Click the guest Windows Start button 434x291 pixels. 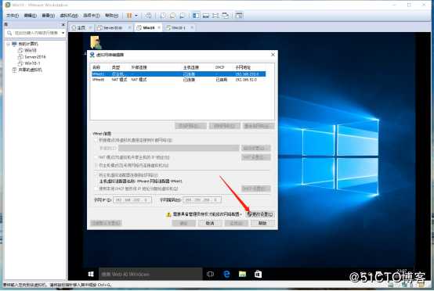coord(91,274)
